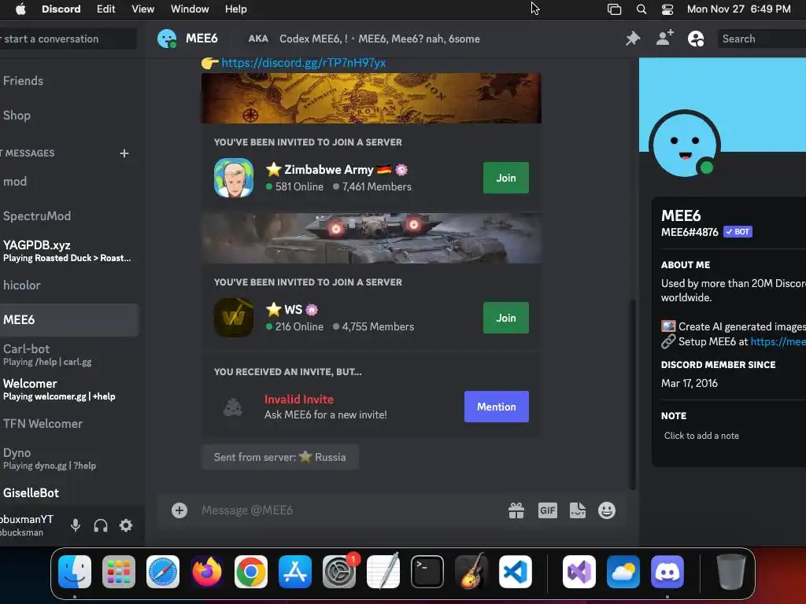
Task: Add friends to DM icon
Action: tap(664, 39)
